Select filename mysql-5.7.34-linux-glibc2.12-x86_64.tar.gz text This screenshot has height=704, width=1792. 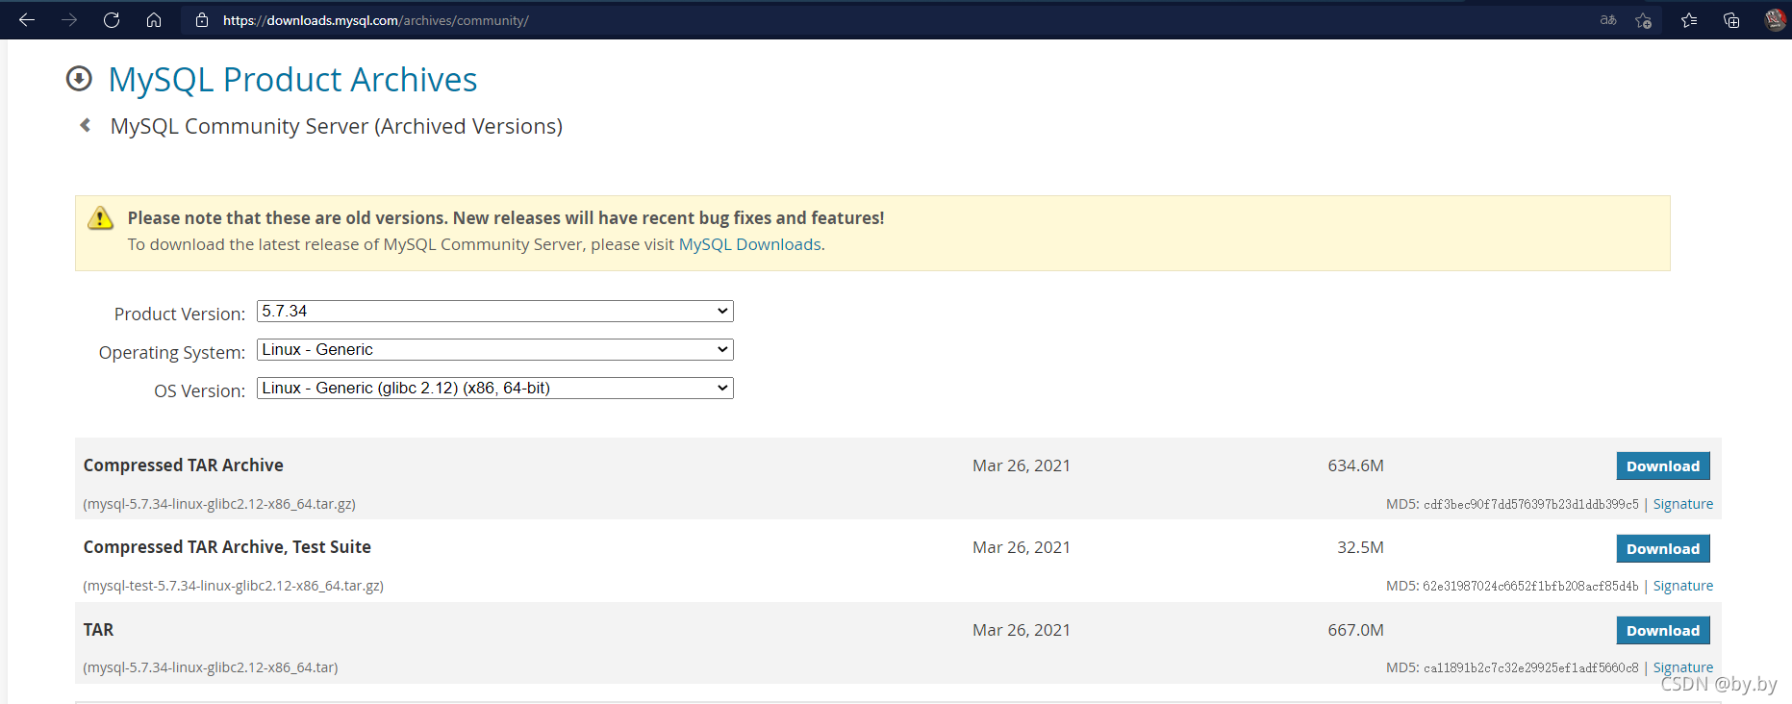pyautogui.click(x=219, y=504)
